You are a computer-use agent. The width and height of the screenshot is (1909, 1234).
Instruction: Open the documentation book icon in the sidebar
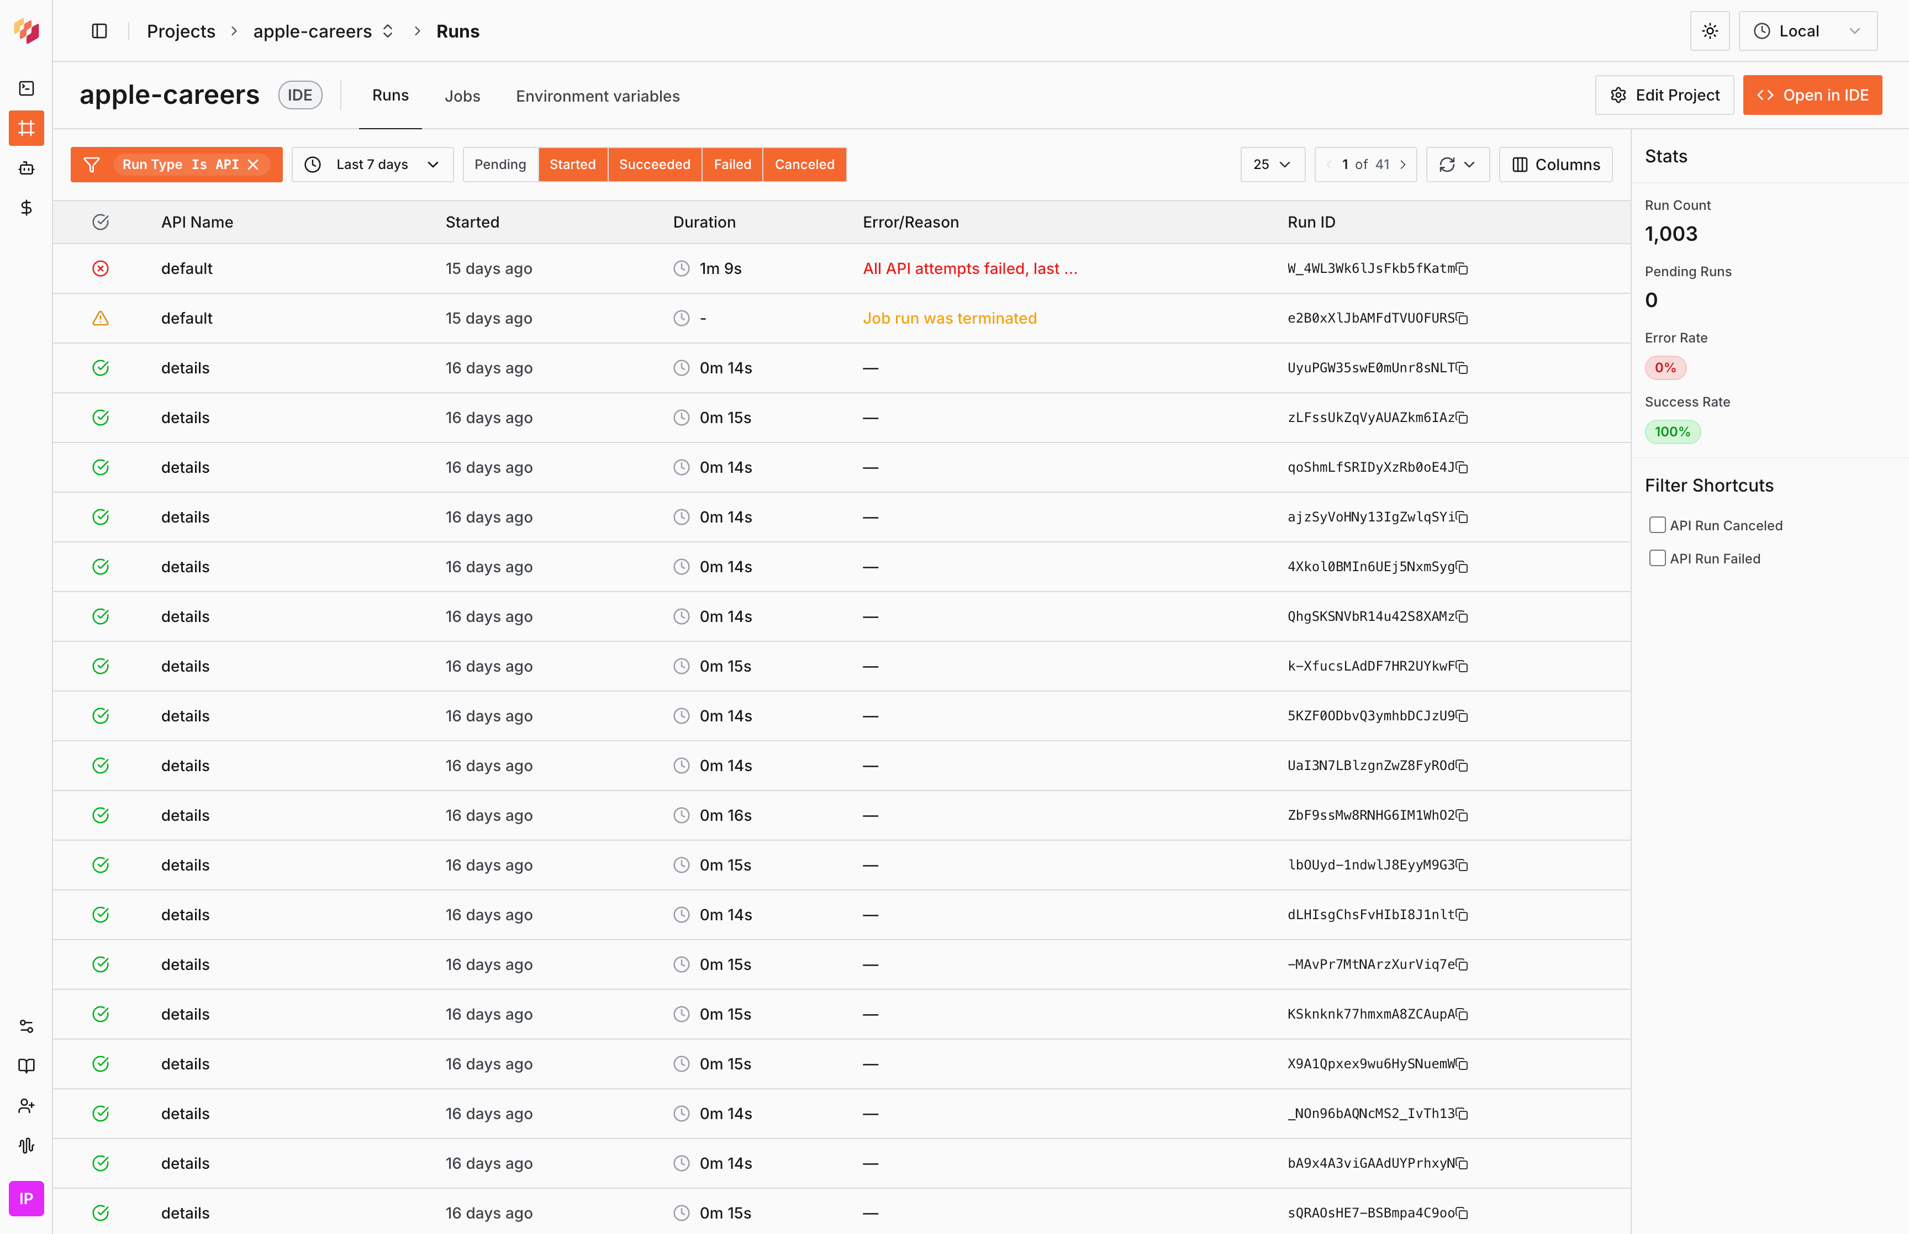pyautogui.click(x=27, y=1065)
